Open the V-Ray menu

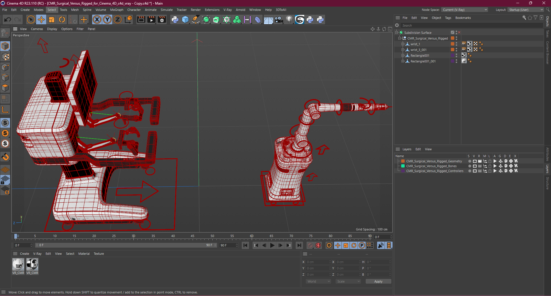pos(228,10)
